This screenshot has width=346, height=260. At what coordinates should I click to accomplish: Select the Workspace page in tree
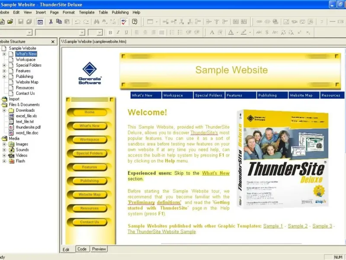[x=26, y=59]
